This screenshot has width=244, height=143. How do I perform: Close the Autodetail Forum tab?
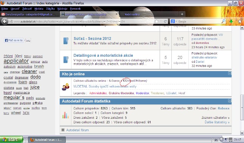(117, 14)
